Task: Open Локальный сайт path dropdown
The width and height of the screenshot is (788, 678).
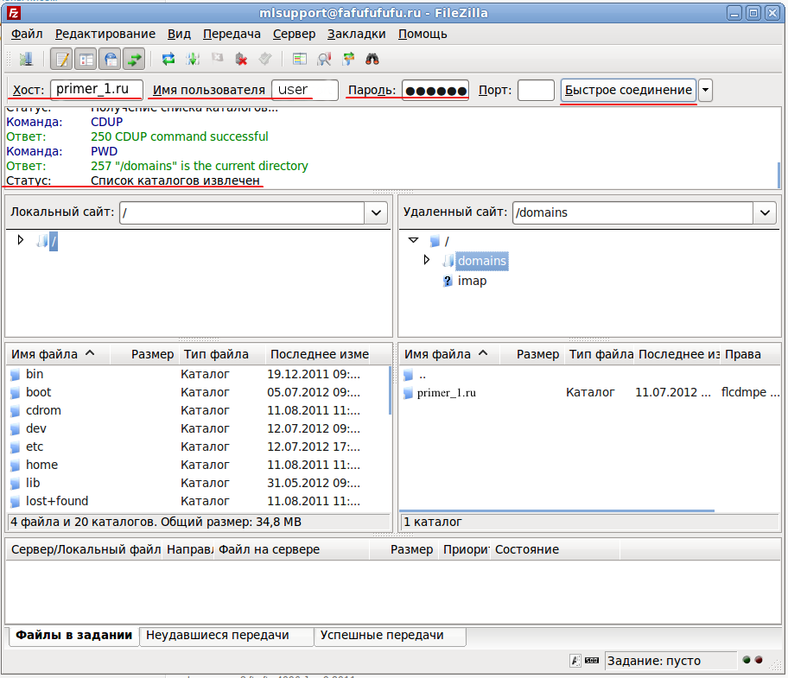Action: 376,213
